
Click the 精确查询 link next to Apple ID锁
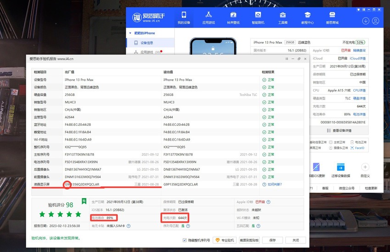pyautogui.click(x=359, y=50)
